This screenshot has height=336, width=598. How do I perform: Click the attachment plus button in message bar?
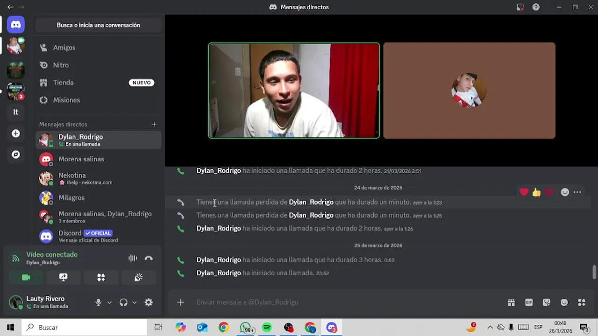pyautogui.click(x=181, y=302)
